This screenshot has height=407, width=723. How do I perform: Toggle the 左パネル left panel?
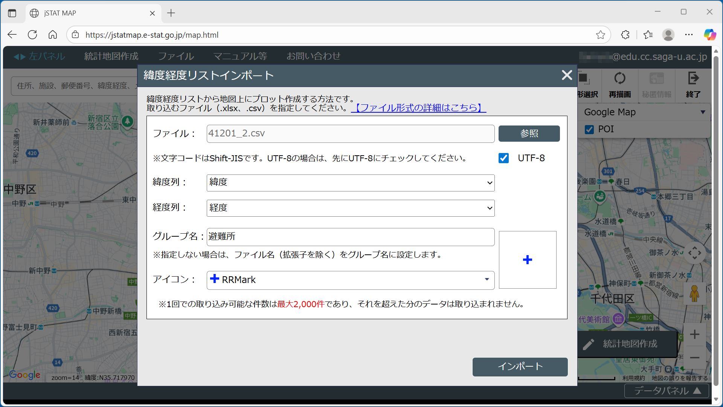tap(40, 57)
